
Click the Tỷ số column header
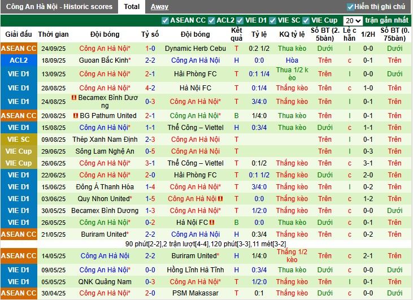click(150, 34)
